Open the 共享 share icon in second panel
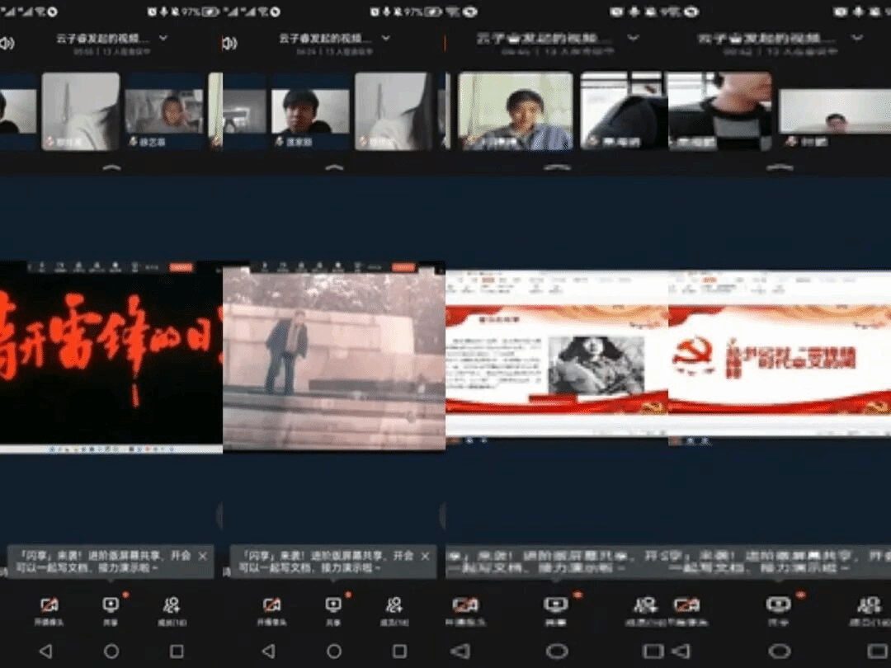Image resolution: width=891 pixels, height=668 pixels. 333,606
